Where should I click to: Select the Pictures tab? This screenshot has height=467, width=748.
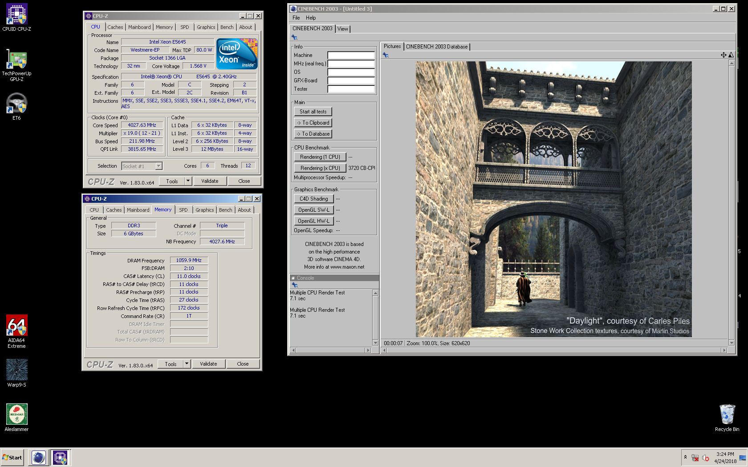392,46
